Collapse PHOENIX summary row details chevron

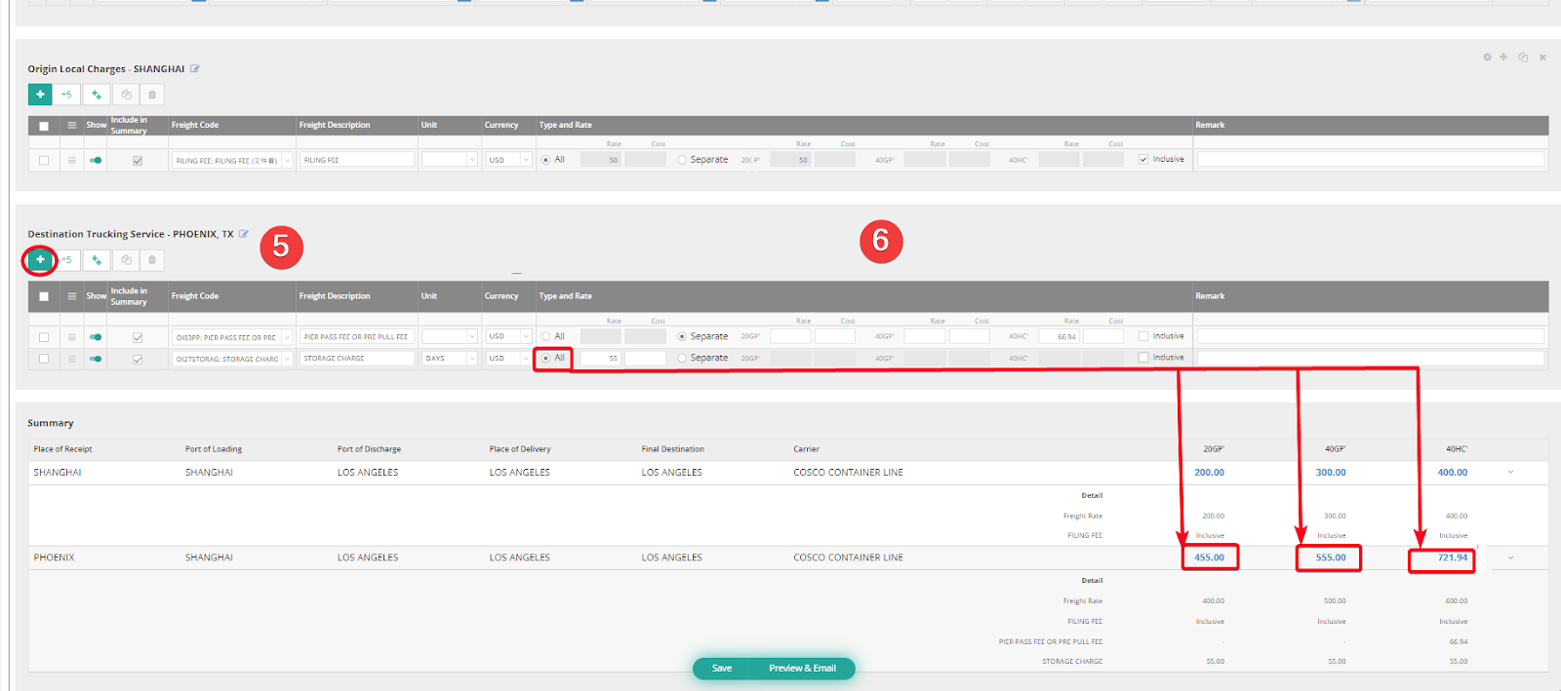coord(1511,557)
